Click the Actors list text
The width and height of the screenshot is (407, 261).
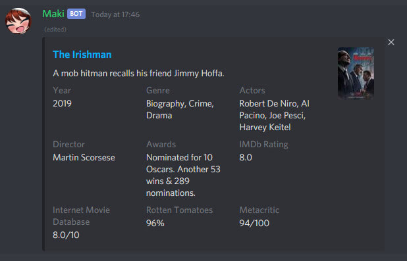(x=274, y=115)
